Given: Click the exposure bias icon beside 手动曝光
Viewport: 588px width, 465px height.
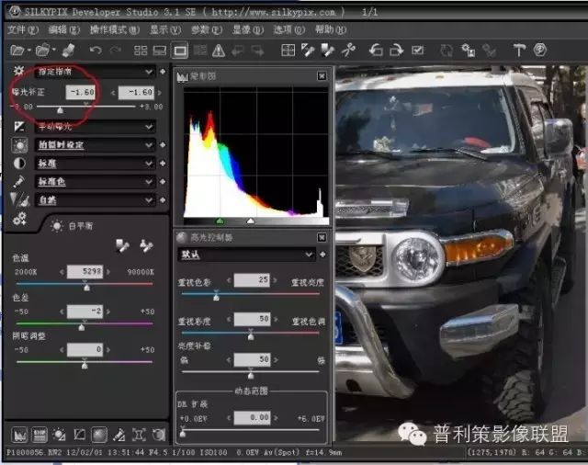Looking at the screenshot, I should (x=19, y=127).
